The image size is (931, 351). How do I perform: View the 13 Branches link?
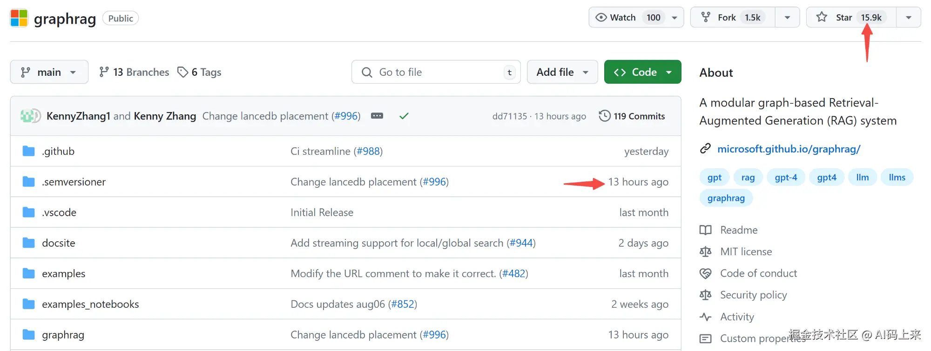click(x=134, y=72)
